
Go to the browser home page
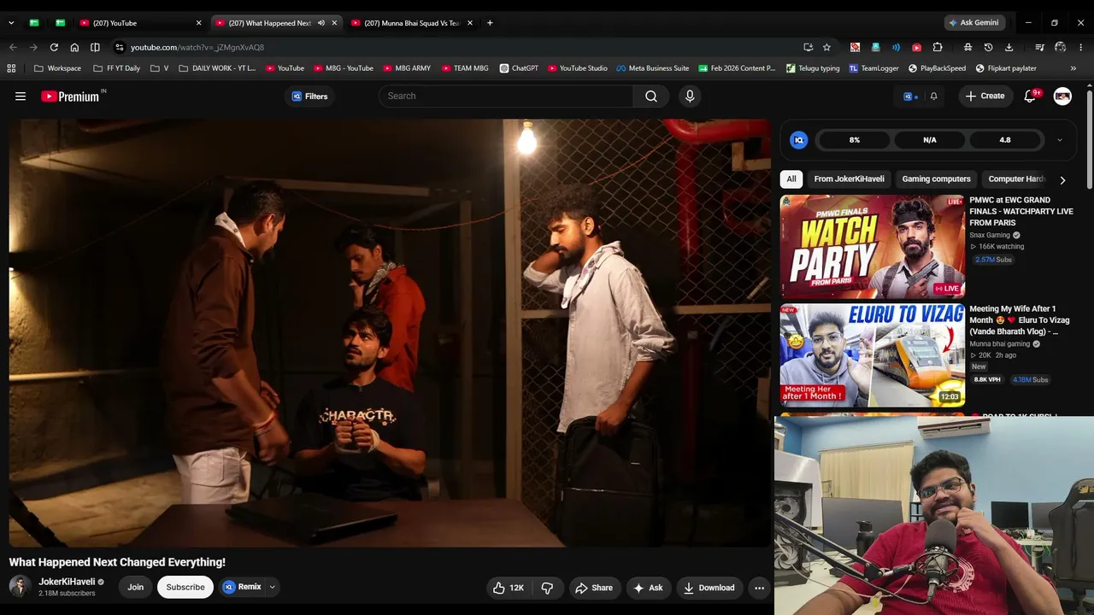(74, 47)
